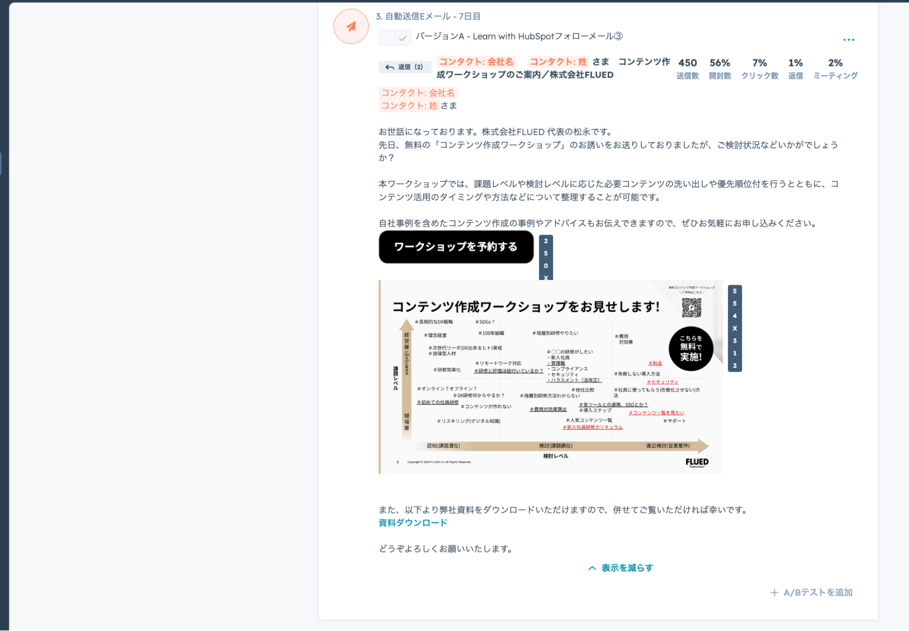This screenshot has height=631, width=909.
Task: Click the コンタクト: 会社名 token in the subject
Action: pyautogui.click(x=476, y=62)
